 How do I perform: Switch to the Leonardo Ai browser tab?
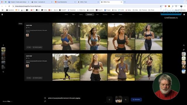[42, 2]
